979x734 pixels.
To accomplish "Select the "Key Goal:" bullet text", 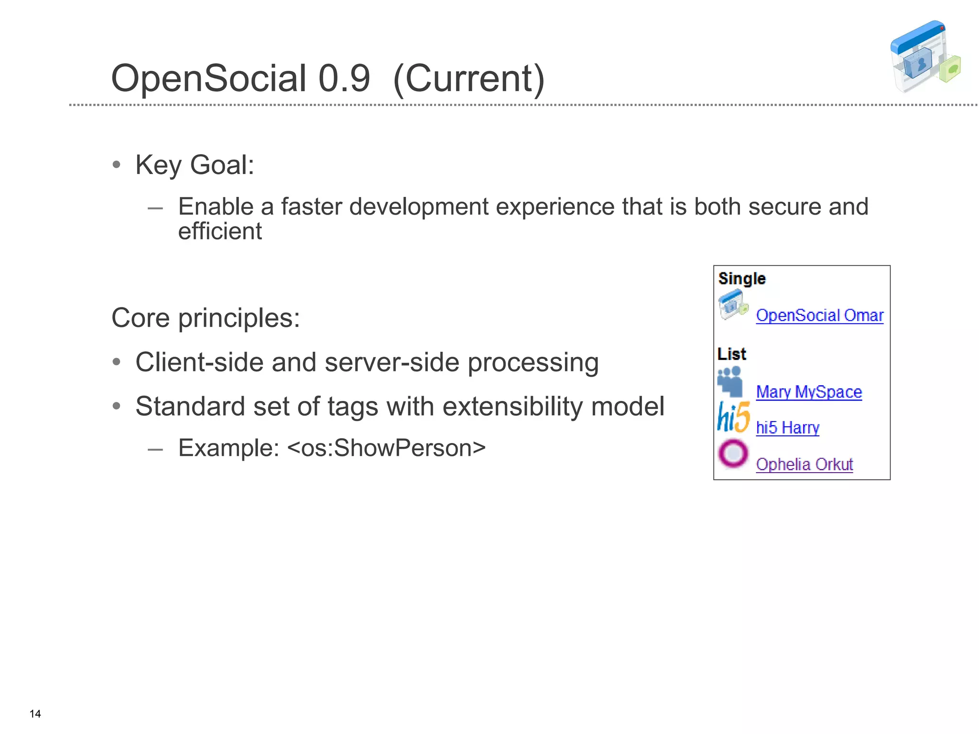I will pos(195,165).
